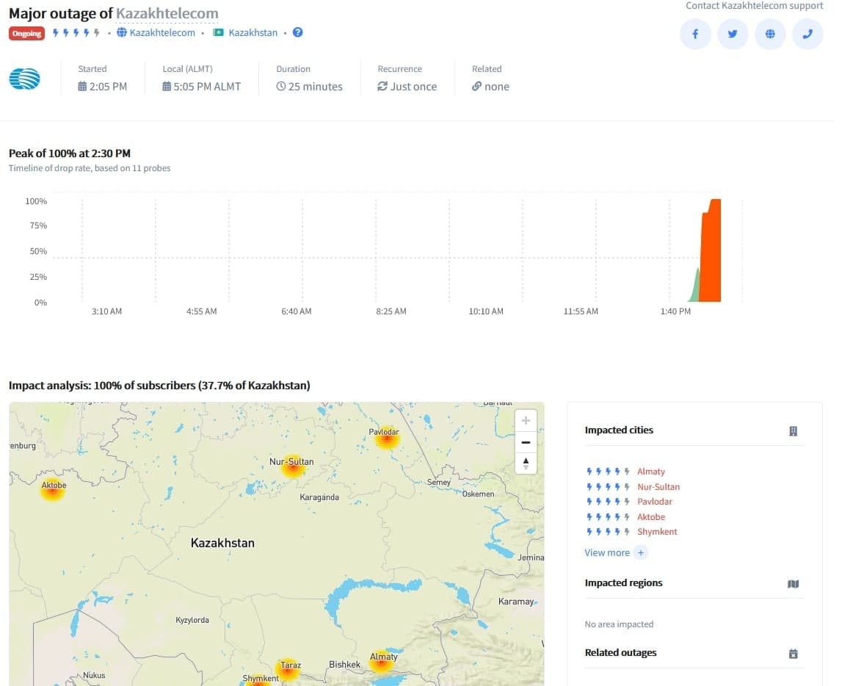Open the Kazakhtelecom provider link
This screenshot has width=842, height=686.
click(x=162, y=33)
